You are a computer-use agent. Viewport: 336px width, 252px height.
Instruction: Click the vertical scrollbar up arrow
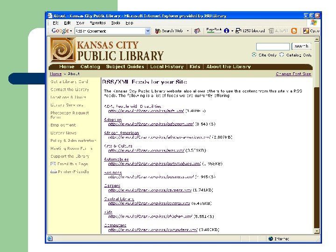click(x=317, y=39)
